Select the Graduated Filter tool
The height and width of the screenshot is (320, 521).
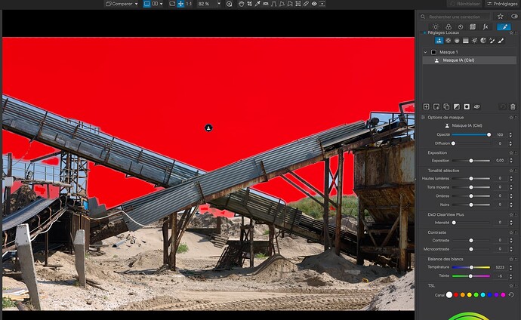click(466, 41)
